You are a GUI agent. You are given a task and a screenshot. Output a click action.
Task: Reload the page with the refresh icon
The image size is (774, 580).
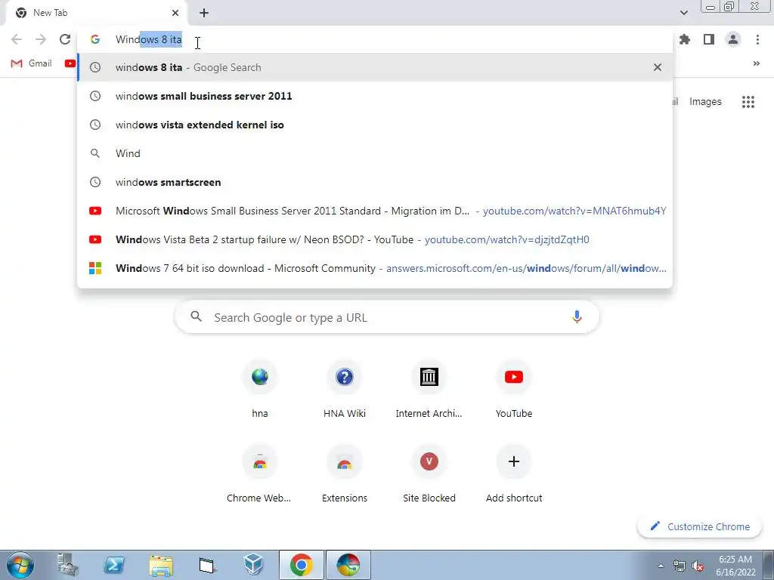(65, 39)
